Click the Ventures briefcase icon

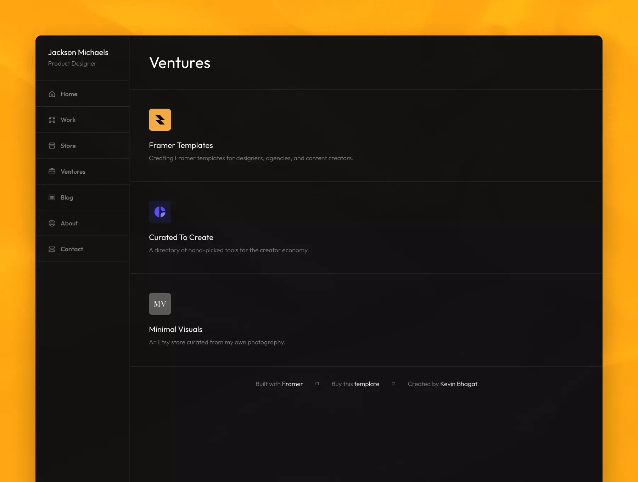(x=52, y=172)
